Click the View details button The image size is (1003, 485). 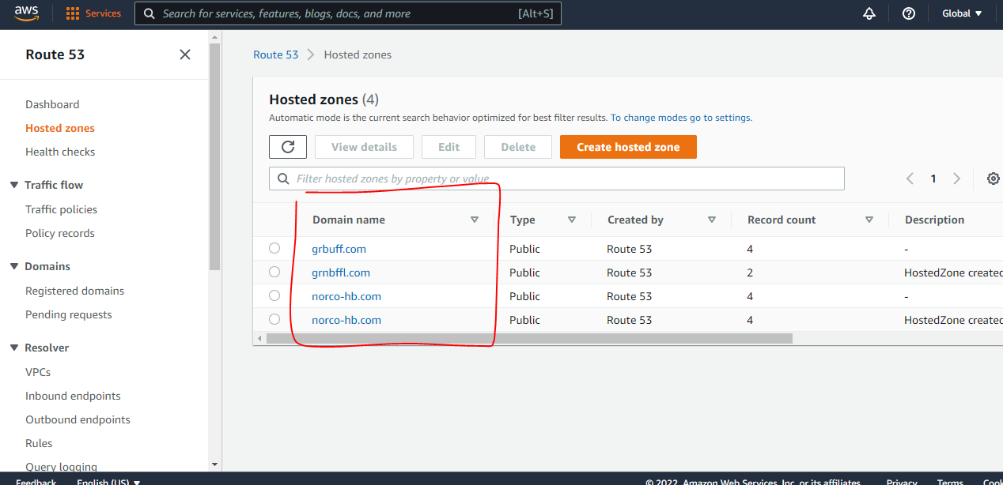tap(364, 147)
